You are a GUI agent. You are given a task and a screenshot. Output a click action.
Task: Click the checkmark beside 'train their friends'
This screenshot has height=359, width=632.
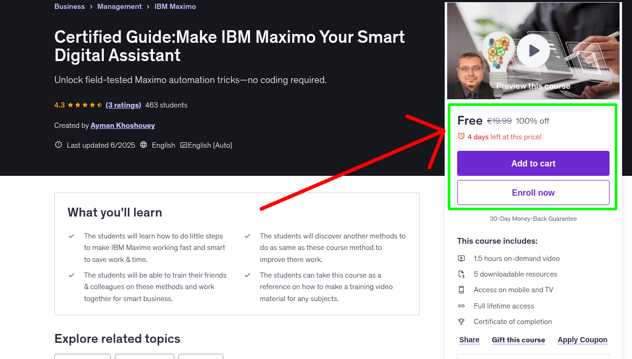click(71, 275)
